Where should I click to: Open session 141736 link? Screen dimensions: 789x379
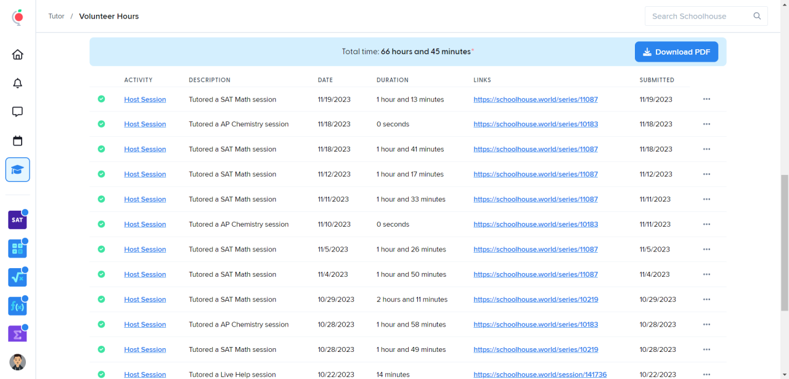click(540, 375)
